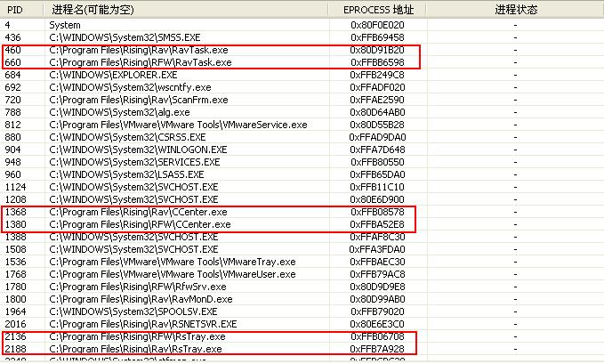This screenshot has width=604, height=364.
Task: Click PID cell 1368
Action: 15,212
